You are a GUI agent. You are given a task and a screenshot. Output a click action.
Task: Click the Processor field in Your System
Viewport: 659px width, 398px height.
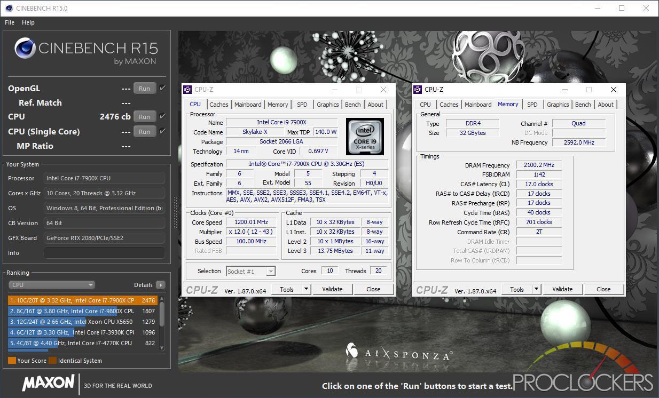coord(104,178)
